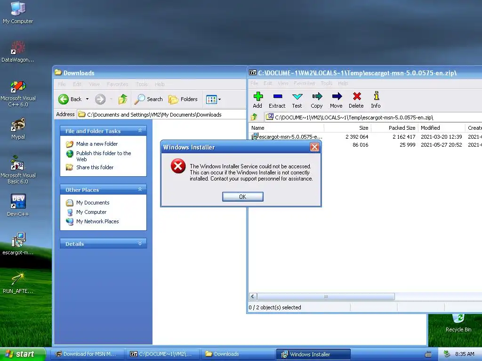Click Back button in Downloads window
The height and width of the screenshot is (361, 482).
click(x=70, y=99)
